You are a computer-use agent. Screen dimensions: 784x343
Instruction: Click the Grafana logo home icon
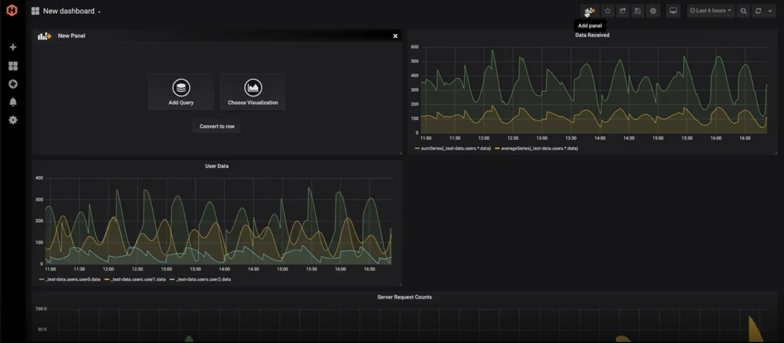pyautogui.click(x=12, y=10)
